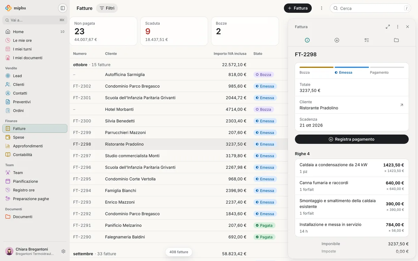The width and height of the screenshot is (418, 261).
Task: Open invoice FT-2297 row
Action: pyautogui.click(x=179, y=156)
